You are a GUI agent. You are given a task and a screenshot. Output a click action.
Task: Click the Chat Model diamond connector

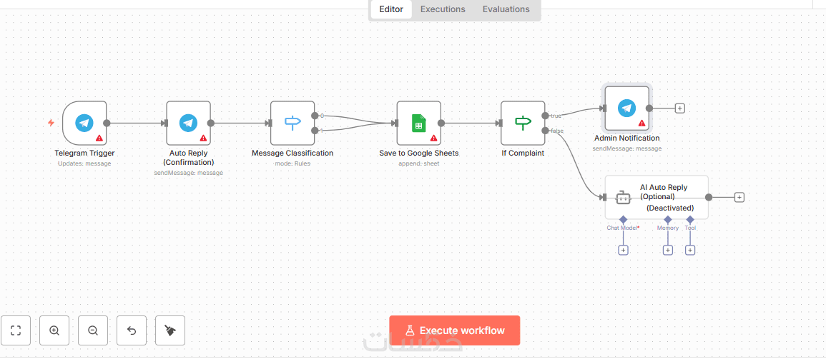click(x=623, y=218)
